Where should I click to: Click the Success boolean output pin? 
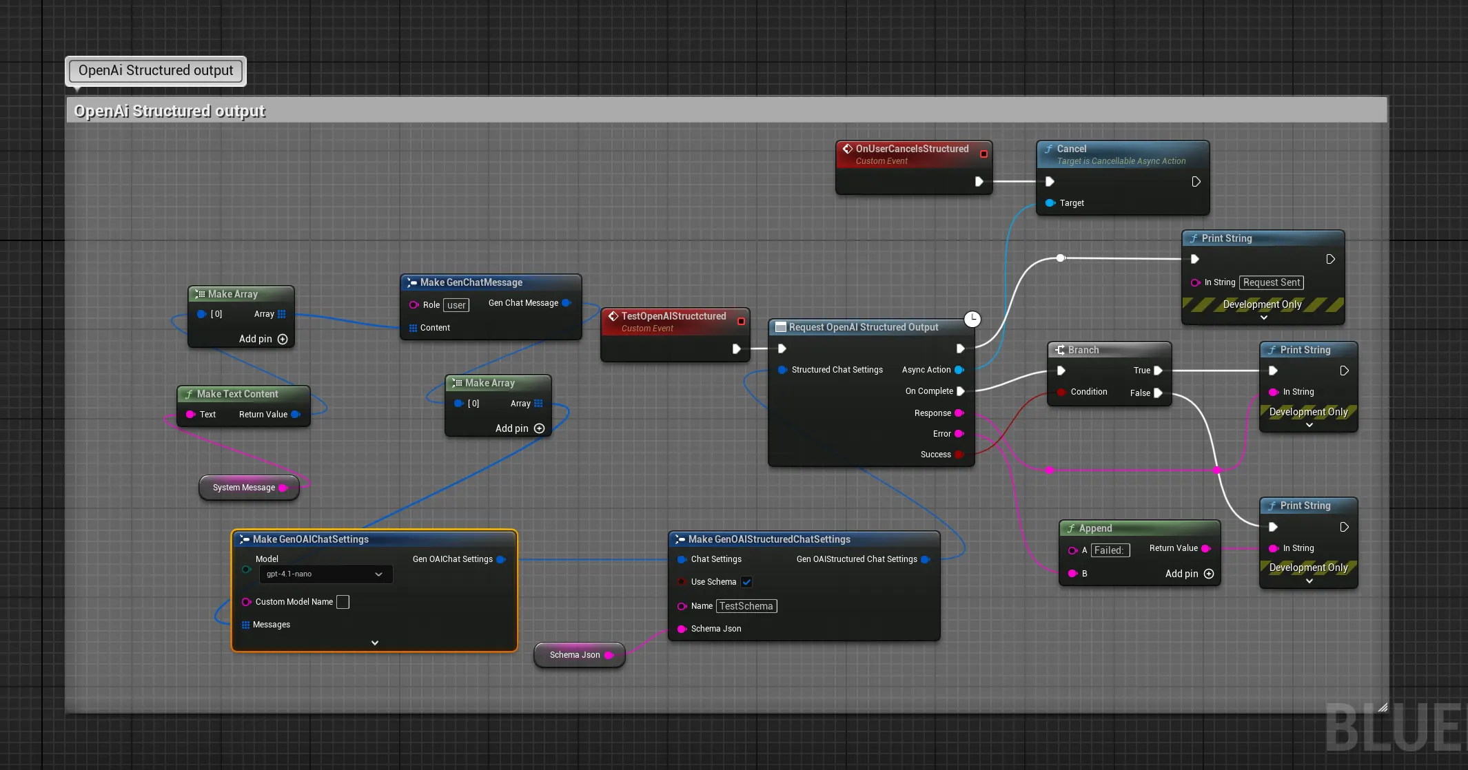tap(959, 455)
